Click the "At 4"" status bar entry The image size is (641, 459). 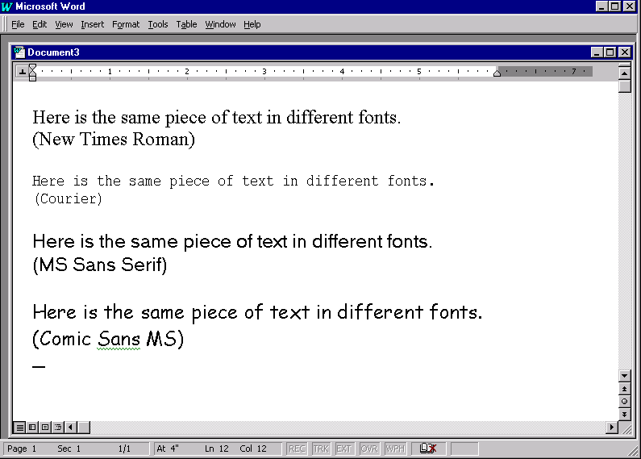click(168, 449)
